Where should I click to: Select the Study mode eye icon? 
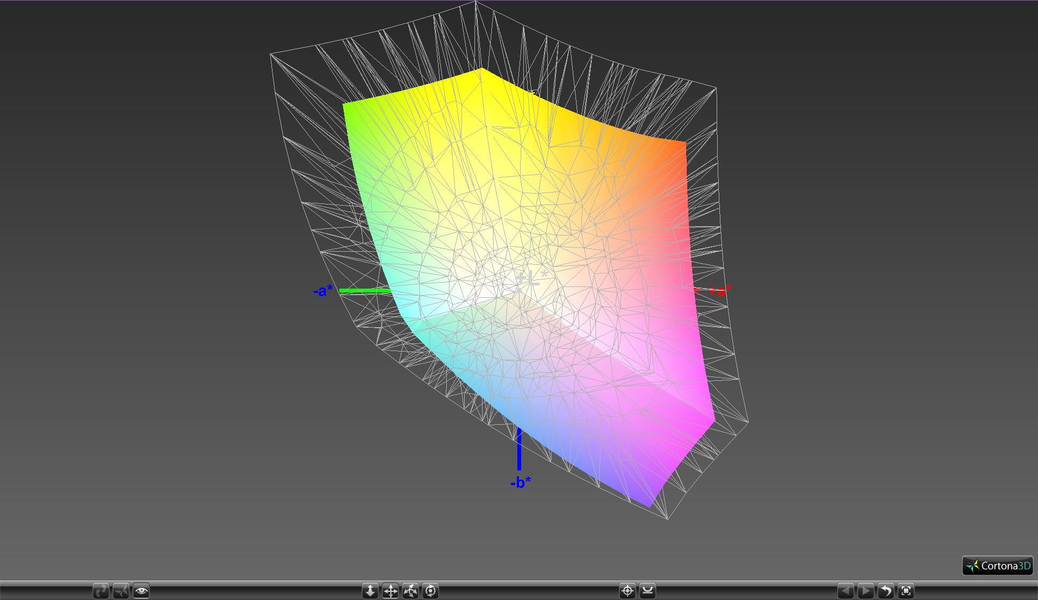[x=141, y=591]
